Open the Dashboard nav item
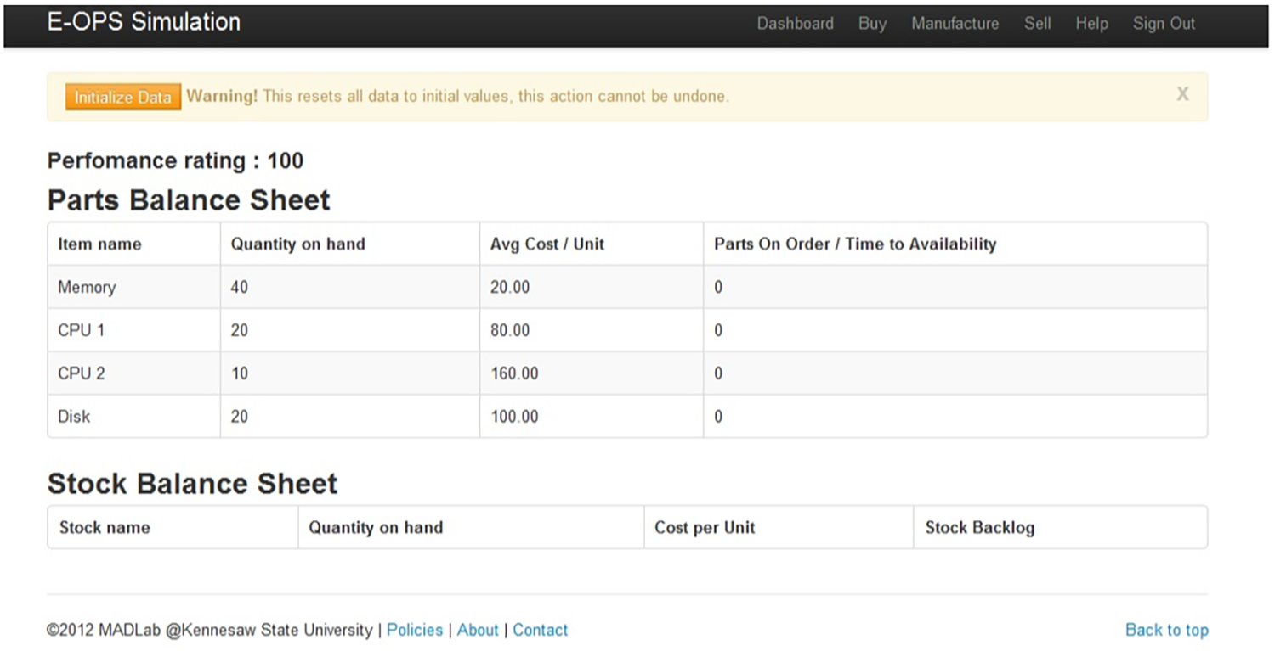Image resolution: width=1275 pixels, height=651 pixels. (x=795, y=24)
